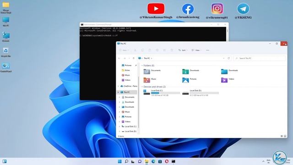This screenshot has height=165, width=293.
Task: Open the Network desktop icon
Action: click(x=6, y=37)
